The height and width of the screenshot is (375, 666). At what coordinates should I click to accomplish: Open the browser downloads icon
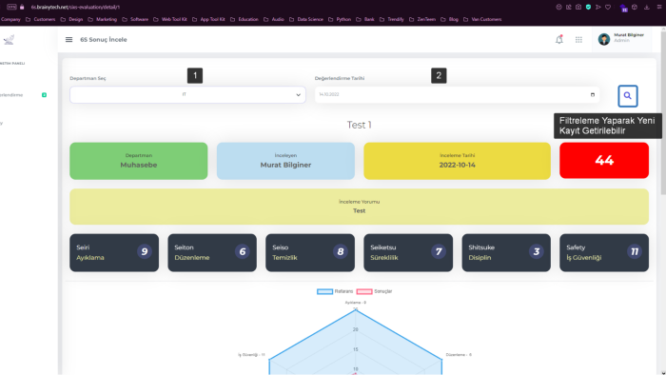(646, 7)
